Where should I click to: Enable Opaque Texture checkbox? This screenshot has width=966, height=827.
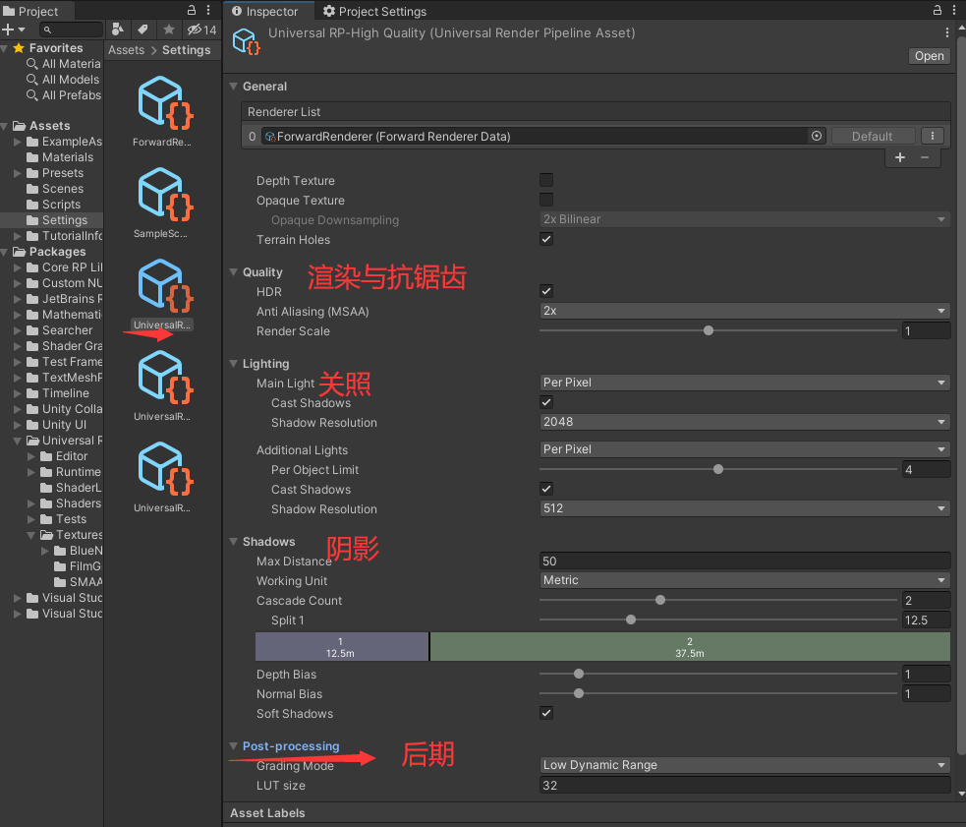(545, 200)
